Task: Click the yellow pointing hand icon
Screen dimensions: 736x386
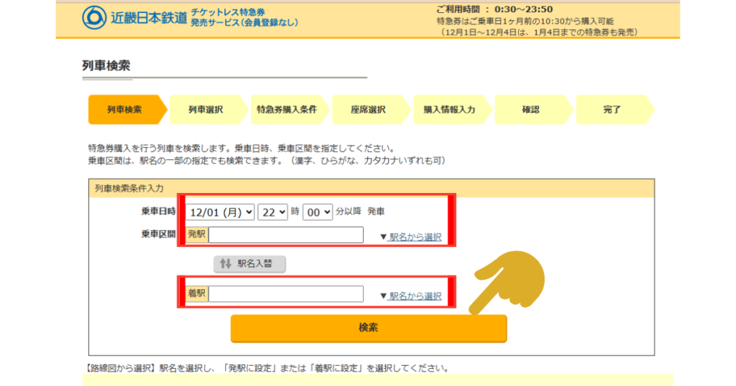Action: point(507,281)
